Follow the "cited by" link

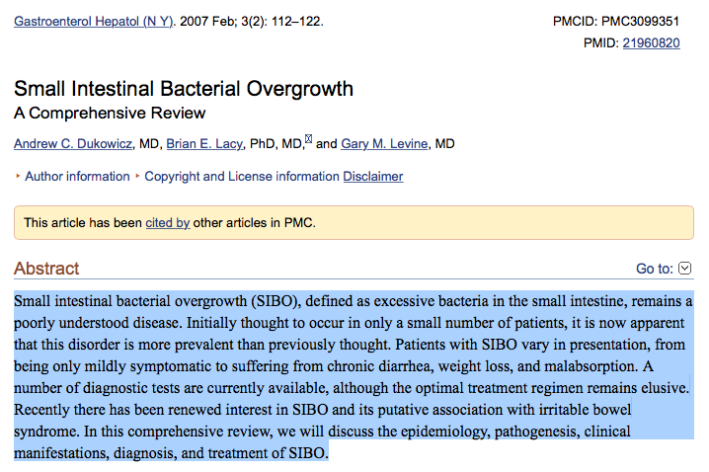[x=167, y=223]
